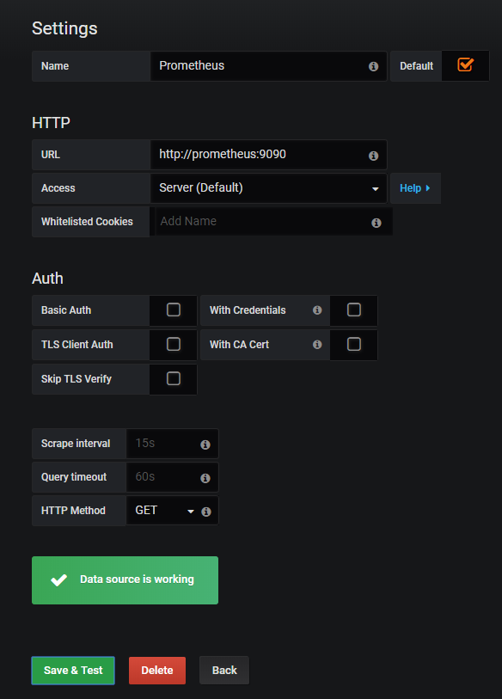Click the Query timeout info icon
Viewport: 502px width, 699px height.
click(205, 478)
